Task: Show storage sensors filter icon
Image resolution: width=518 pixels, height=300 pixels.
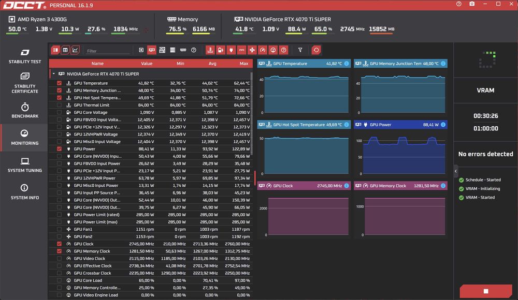Action: [x=172, y=50]
